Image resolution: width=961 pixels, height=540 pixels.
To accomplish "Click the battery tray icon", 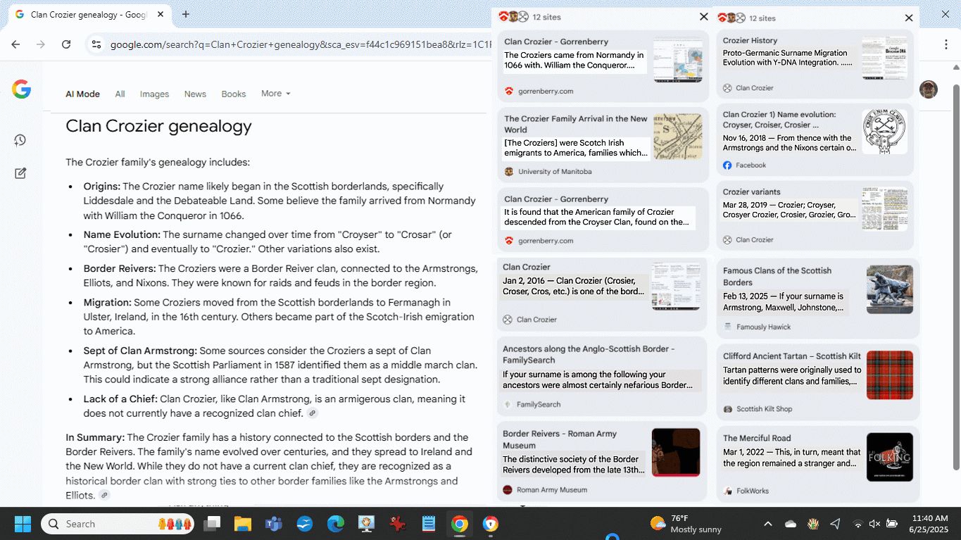I will point(891,524).
